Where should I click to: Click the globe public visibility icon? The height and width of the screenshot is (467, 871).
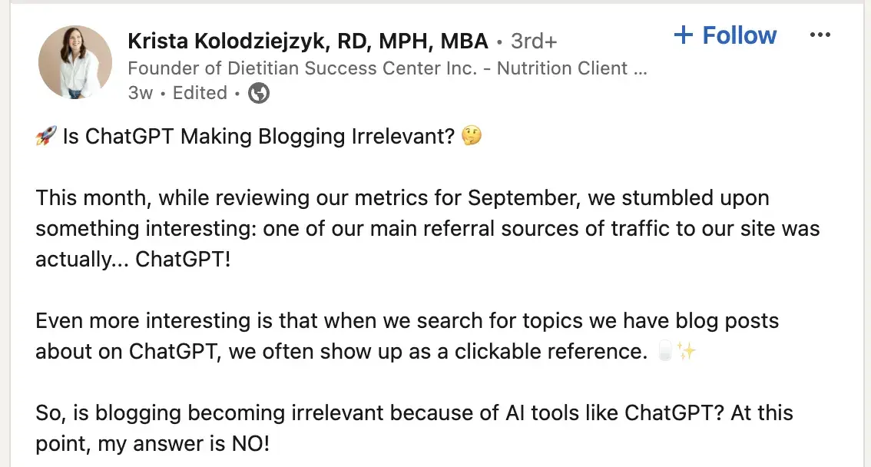pos(260,93)
